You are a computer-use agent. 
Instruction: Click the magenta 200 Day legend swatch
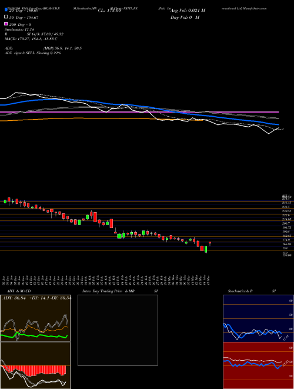click(x=6, y=24)
